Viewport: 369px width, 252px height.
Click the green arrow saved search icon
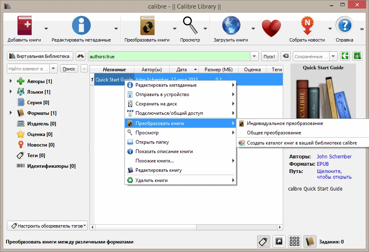[345, 56]
